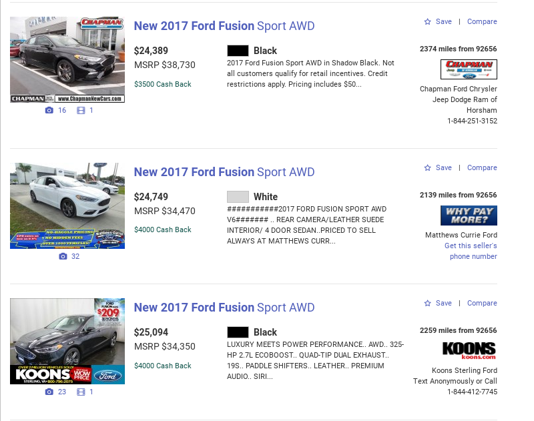Click the phone number 1-844-412-7745
Screen dimensions: 534x421
click(x=472, y=392)
